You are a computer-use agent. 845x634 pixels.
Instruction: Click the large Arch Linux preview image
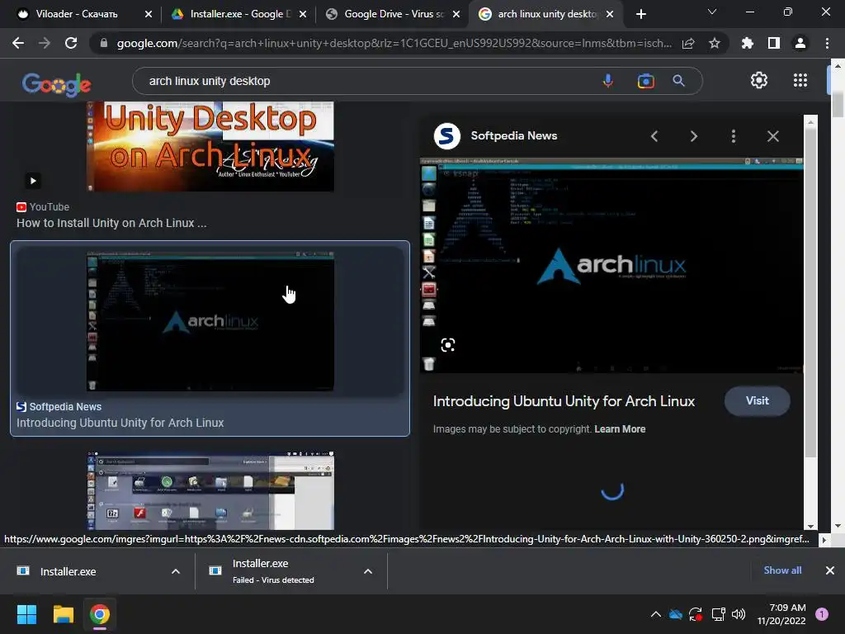611,265
